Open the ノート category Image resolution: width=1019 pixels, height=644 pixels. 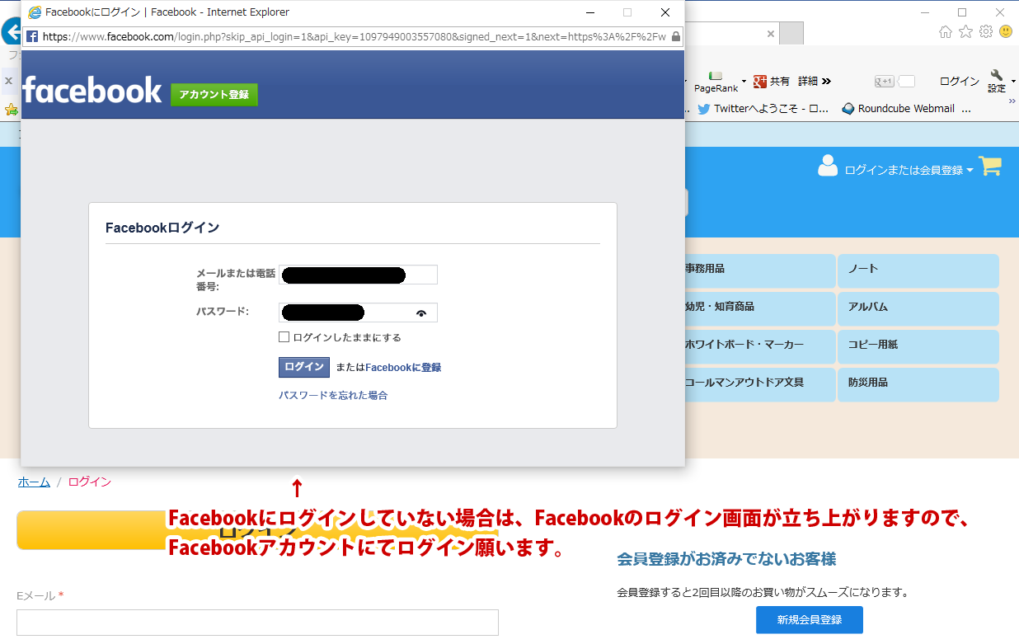[x=918, y=270]
